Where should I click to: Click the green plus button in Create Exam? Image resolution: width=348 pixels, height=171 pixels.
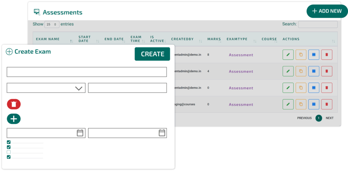coord(14,119)
